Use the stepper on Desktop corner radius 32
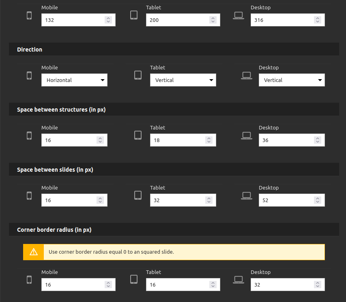Image resolution: width=346 pixels, height=302 pixels. [x=318, y=285]
